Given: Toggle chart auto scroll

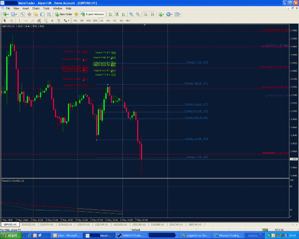Looking at the screenshot, I should point(146,14).
